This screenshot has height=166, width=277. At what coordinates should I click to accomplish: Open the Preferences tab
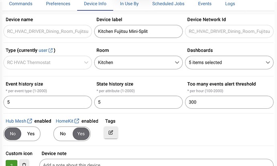tap(58, 4)
